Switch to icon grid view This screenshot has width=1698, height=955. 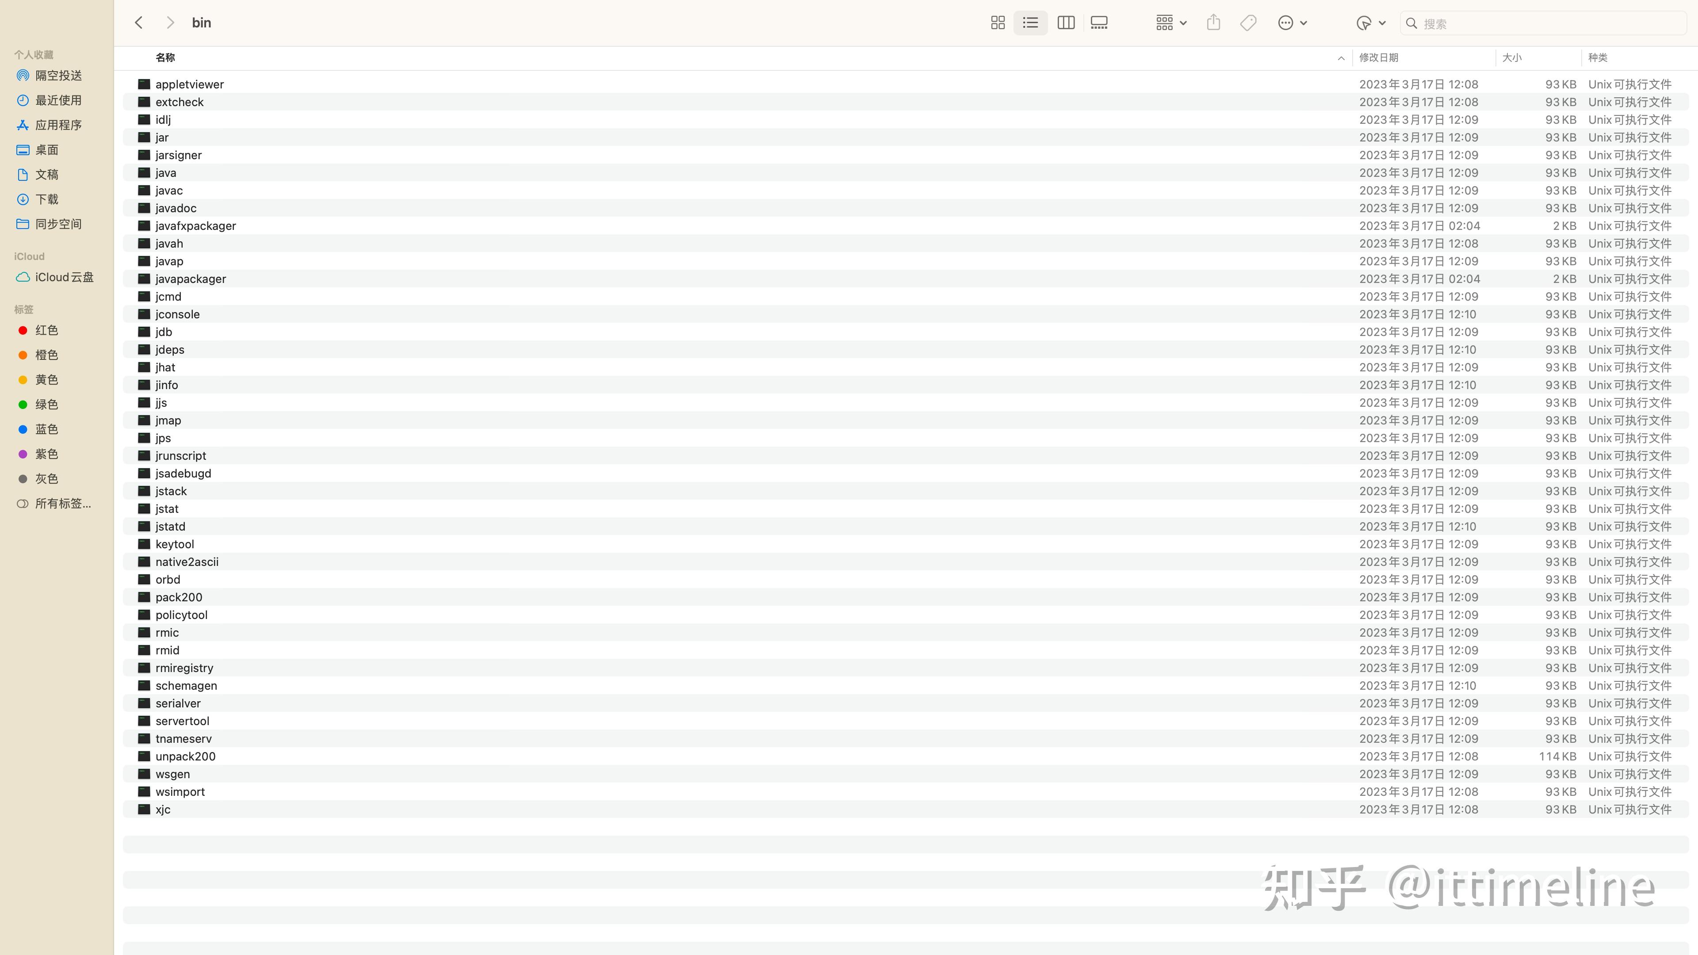(997, 23)
